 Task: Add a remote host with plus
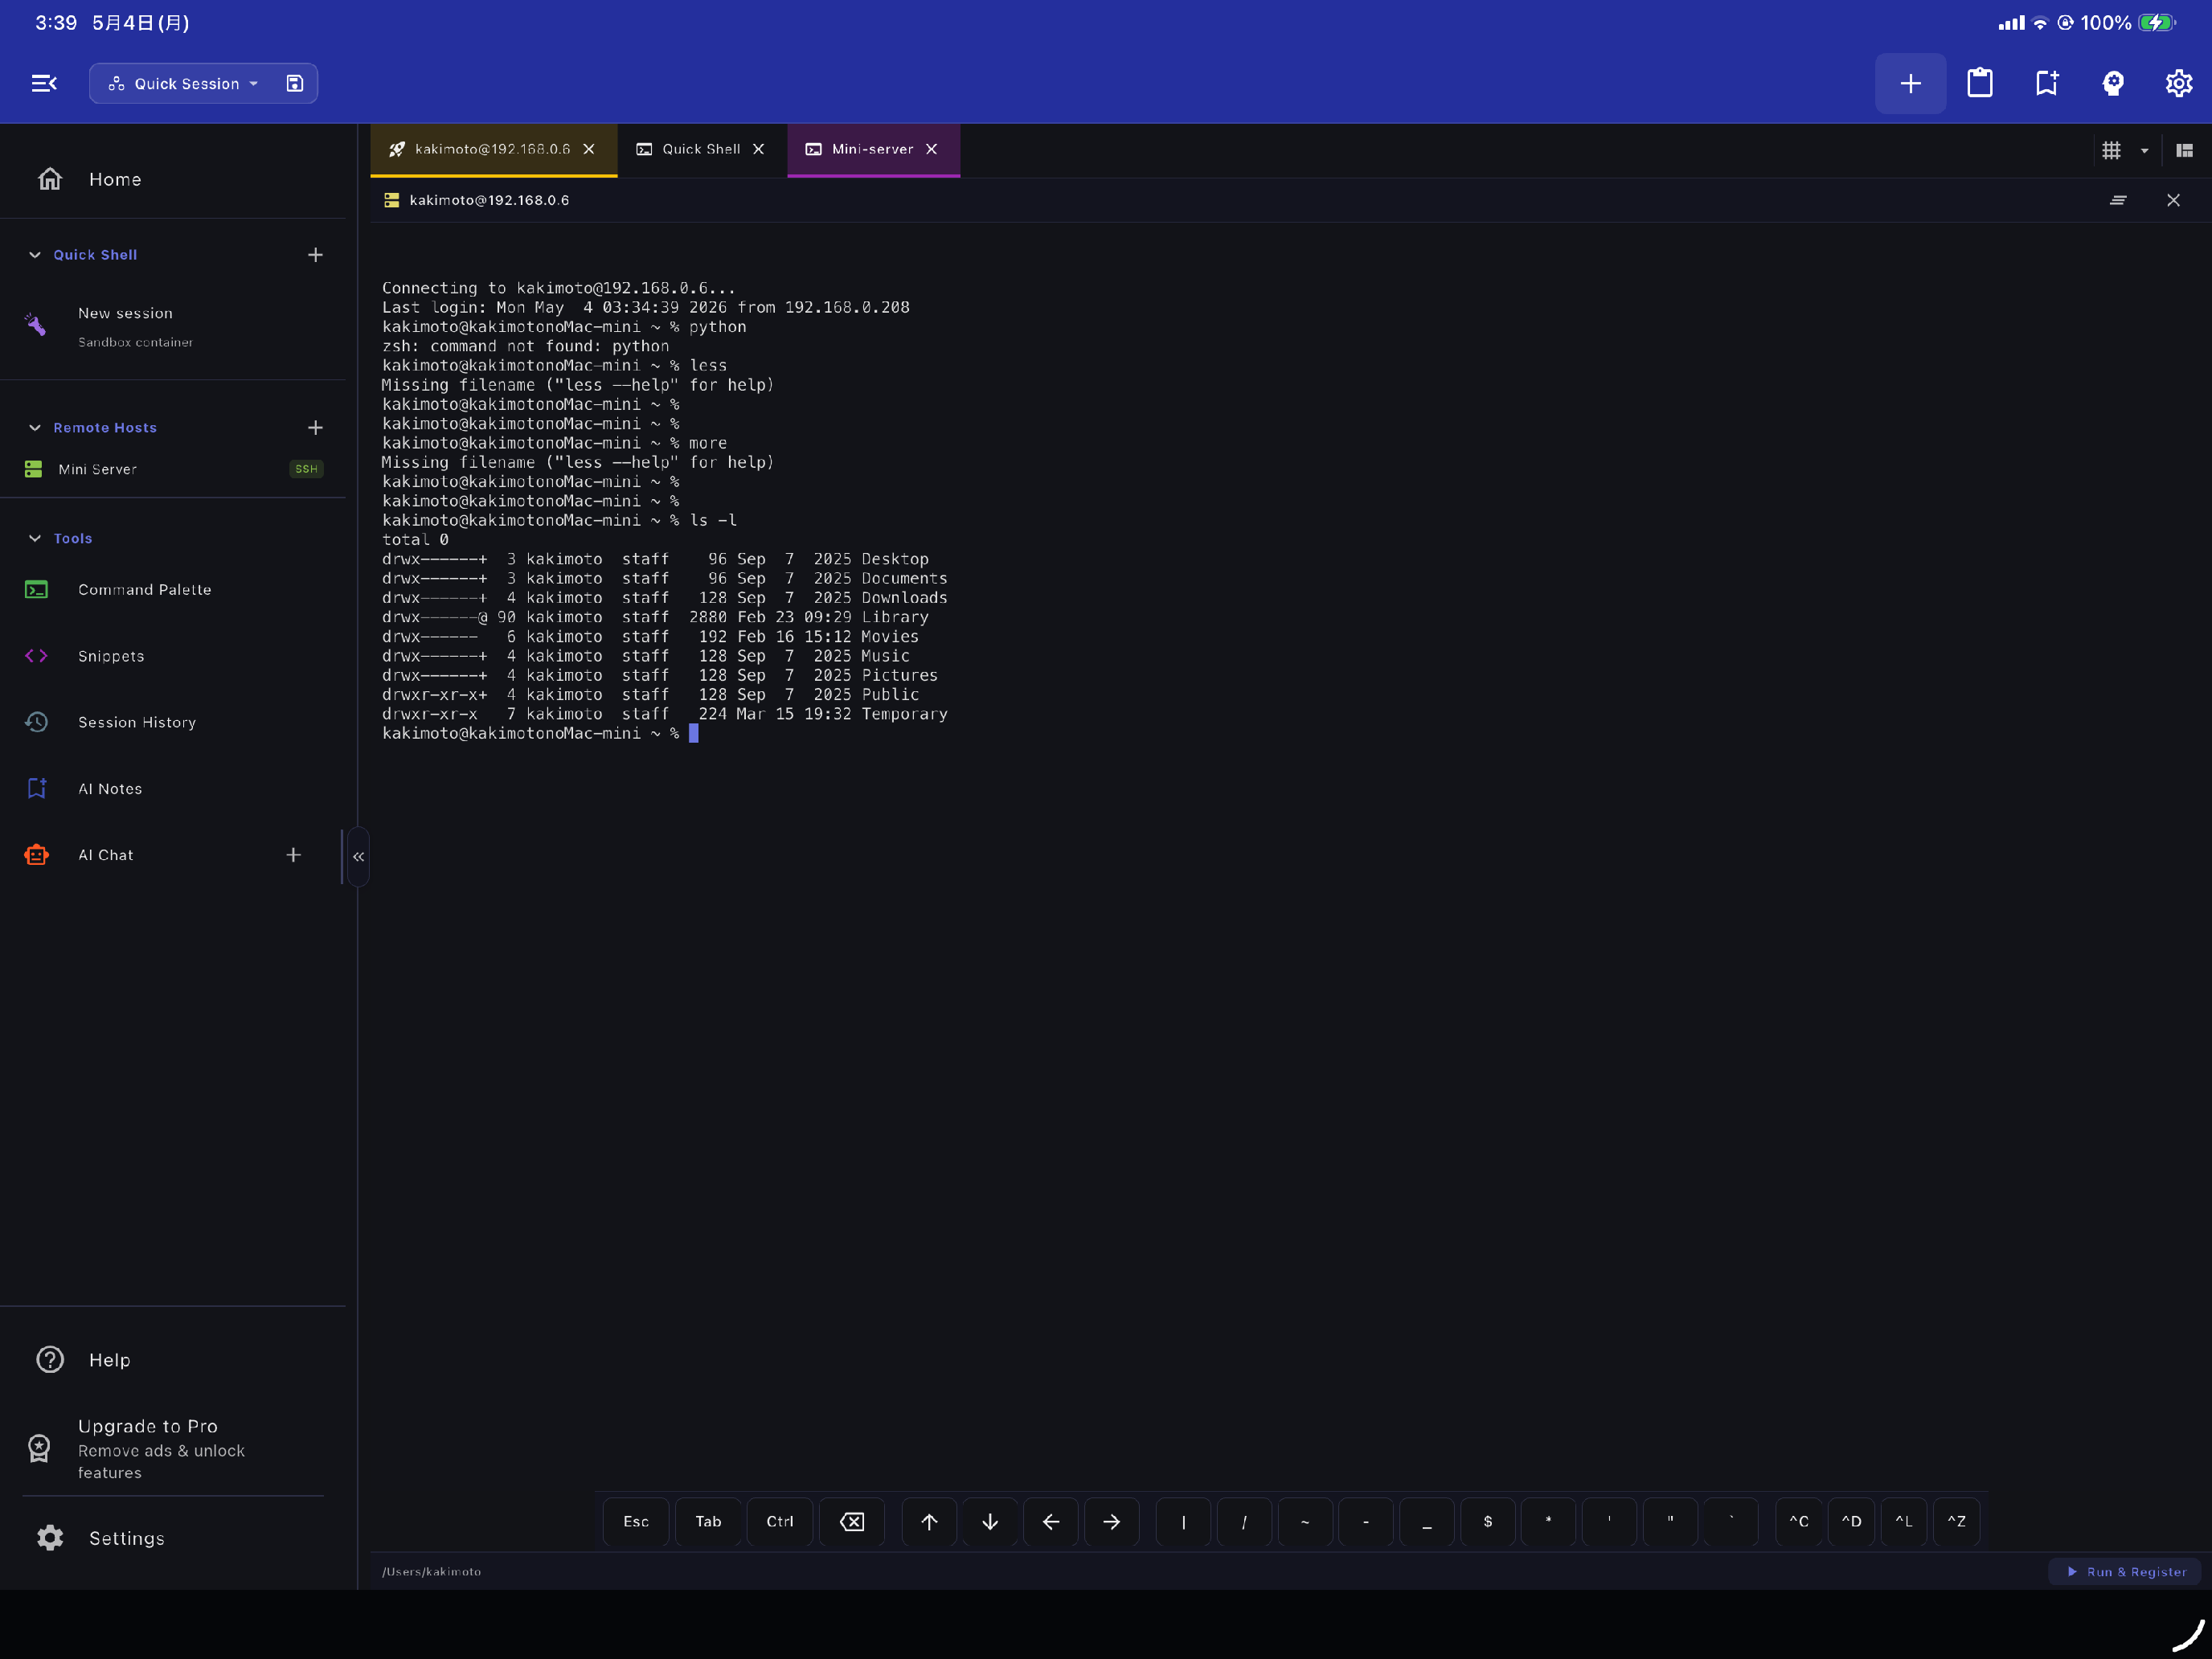315,428
